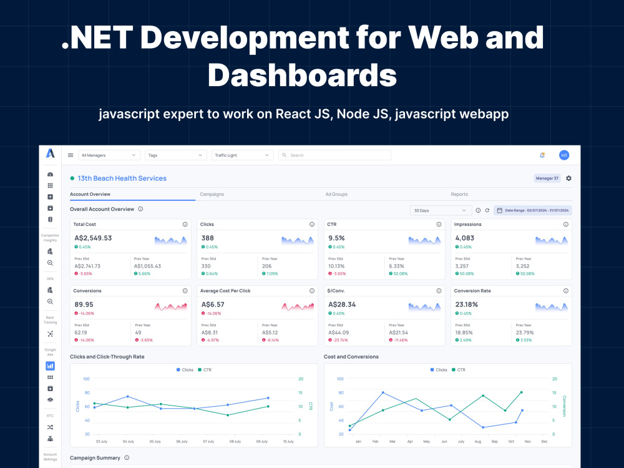
Task: Click info icon on Conversion Rate card
Action: click(x=566, y=291)
